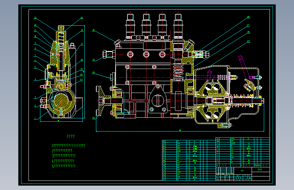This screenshot has width=294, height=190.
Task: Select technical note line starting with 1
Action: [68, 146]
